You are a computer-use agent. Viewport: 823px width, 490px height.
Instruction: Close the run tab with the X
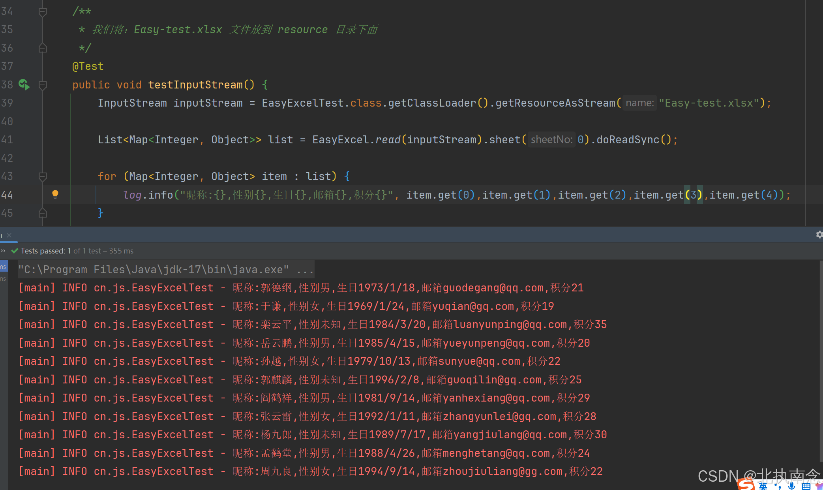point(9,235)
